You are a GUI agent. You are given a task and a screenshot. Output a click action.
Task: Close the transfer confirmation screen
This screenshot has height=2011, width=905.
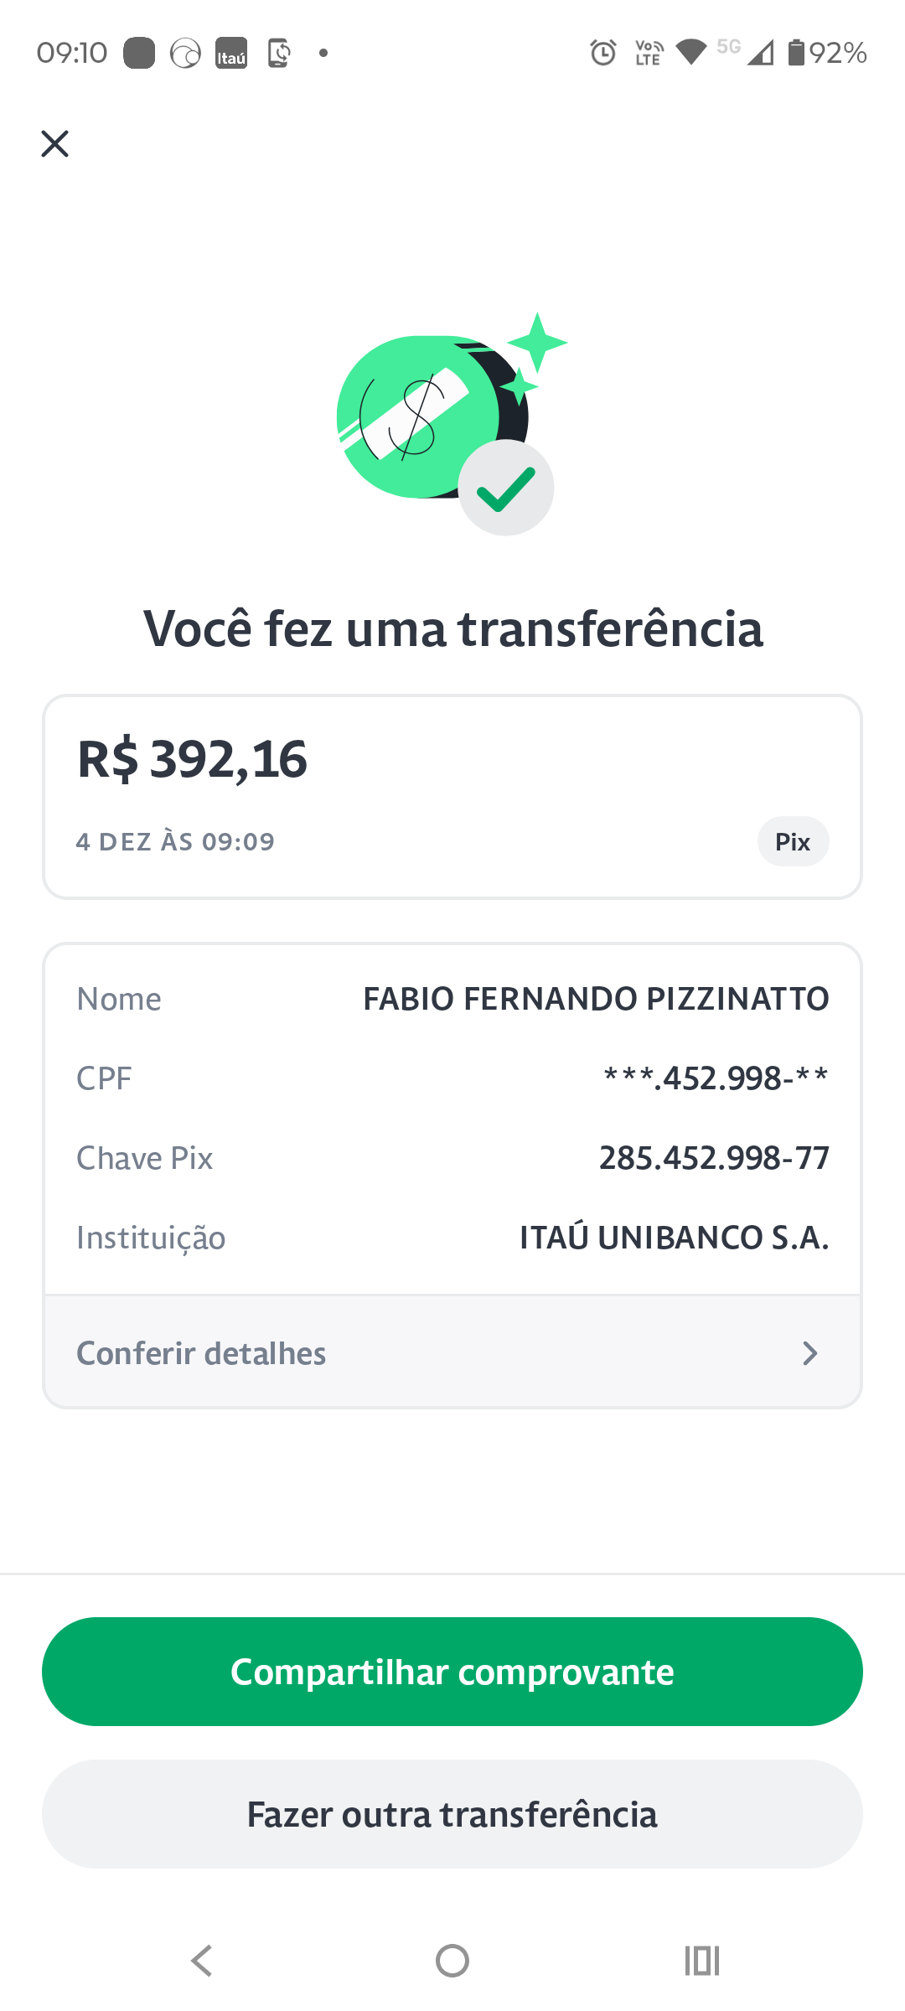click(55, 144)
